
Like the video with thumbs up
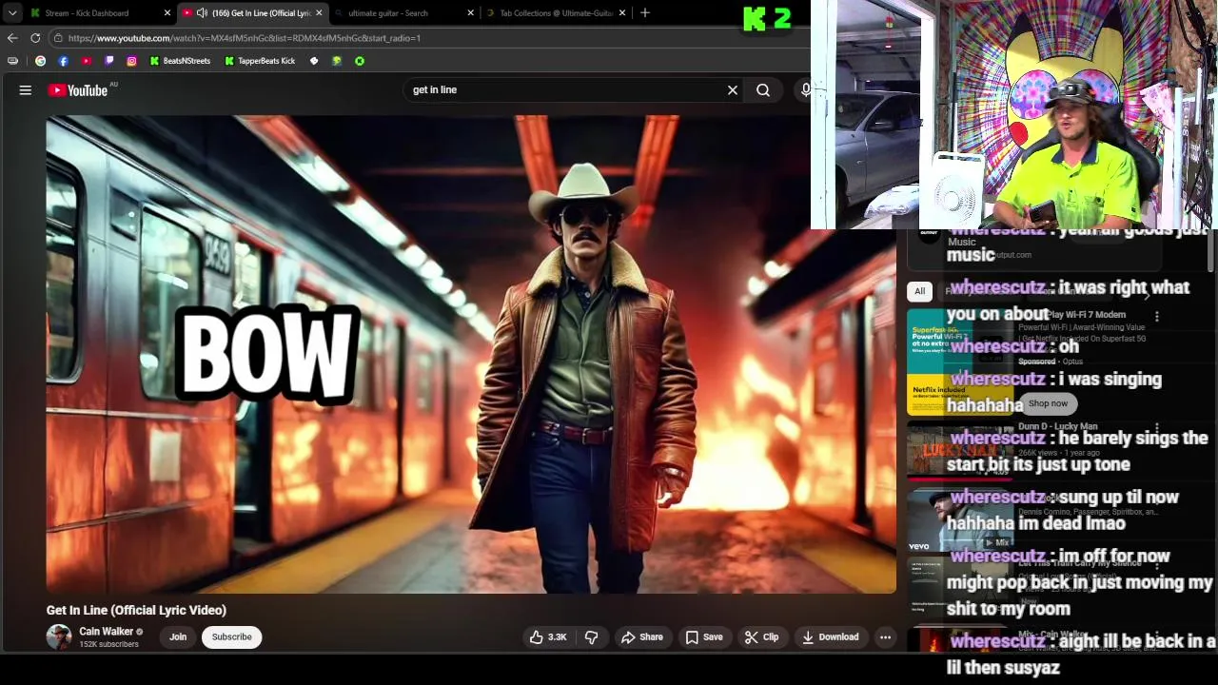(x=547, y=637)
